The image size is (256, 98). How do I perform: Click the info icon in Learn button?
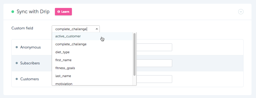(x=59, y=12)
